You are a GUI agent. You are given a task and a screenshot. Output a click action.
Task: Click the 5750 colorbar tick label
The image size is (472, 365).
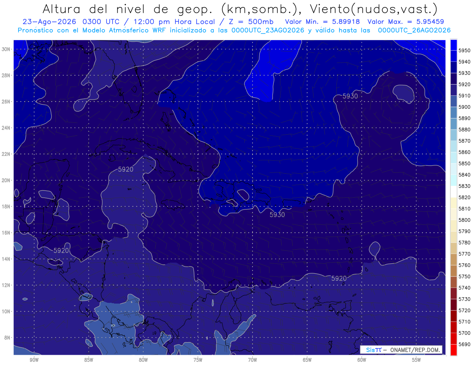[465, 276]
